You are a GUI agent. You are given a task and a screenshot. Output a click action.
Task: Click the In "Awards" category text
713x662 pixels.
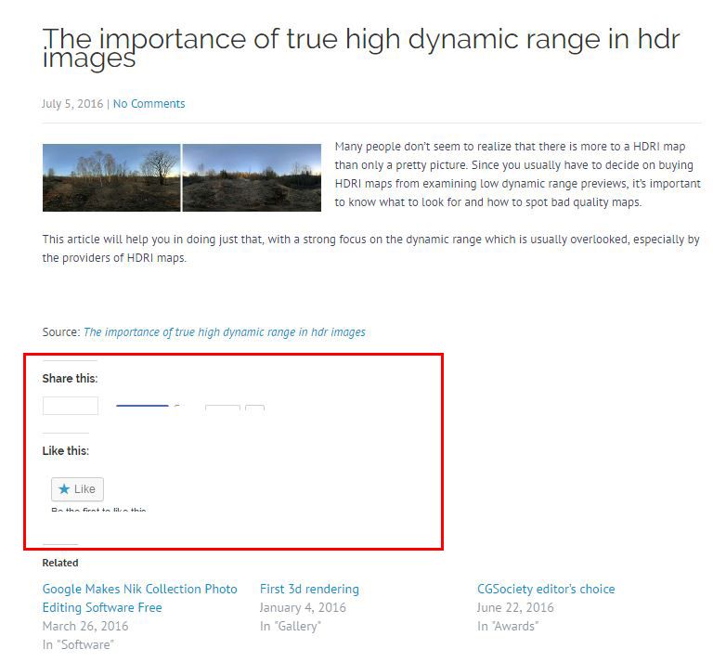coord(508,626)
